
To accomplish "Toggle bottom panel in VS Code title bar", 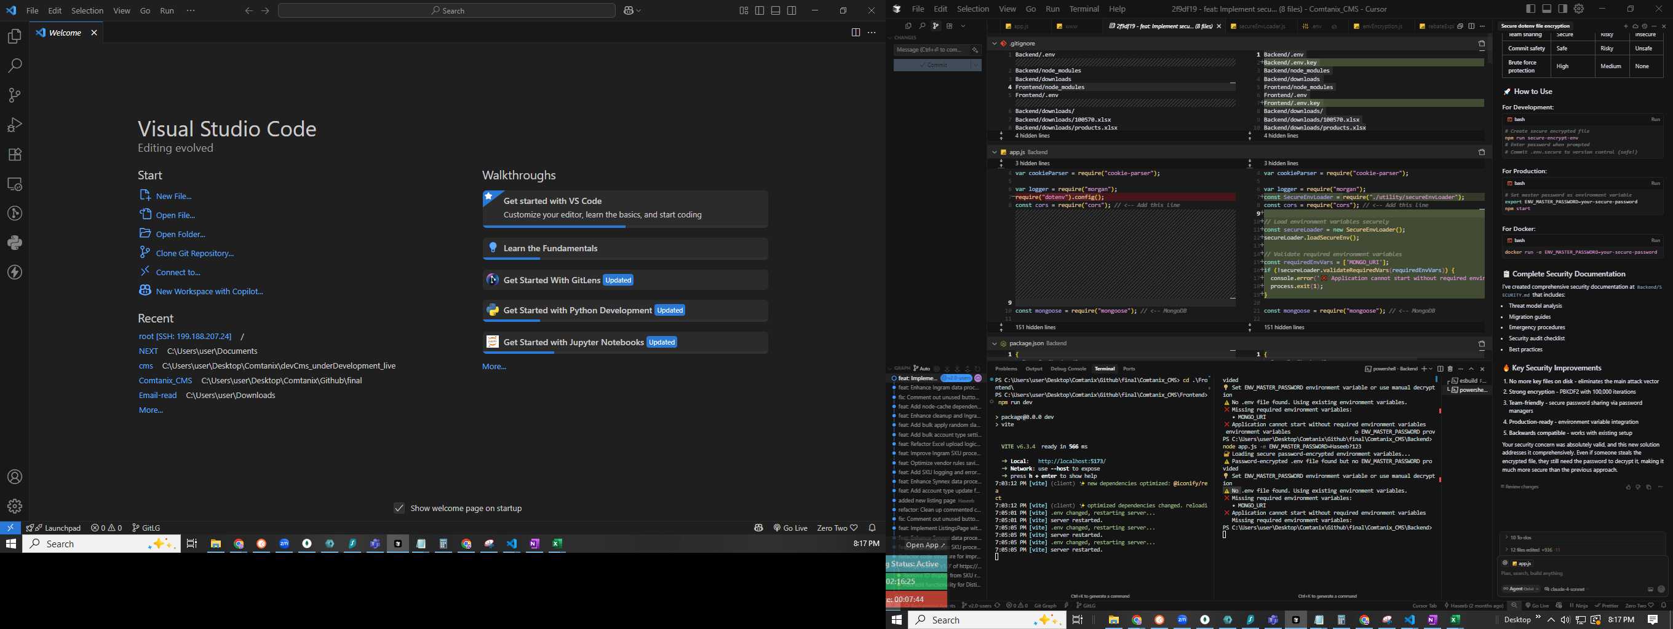I will [x=776, y=10].
